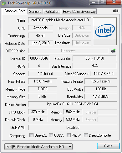This screenshot has width=122, height=153.
Task: Toggle the CUDA checkbox
Action: [x=51, y=135]
